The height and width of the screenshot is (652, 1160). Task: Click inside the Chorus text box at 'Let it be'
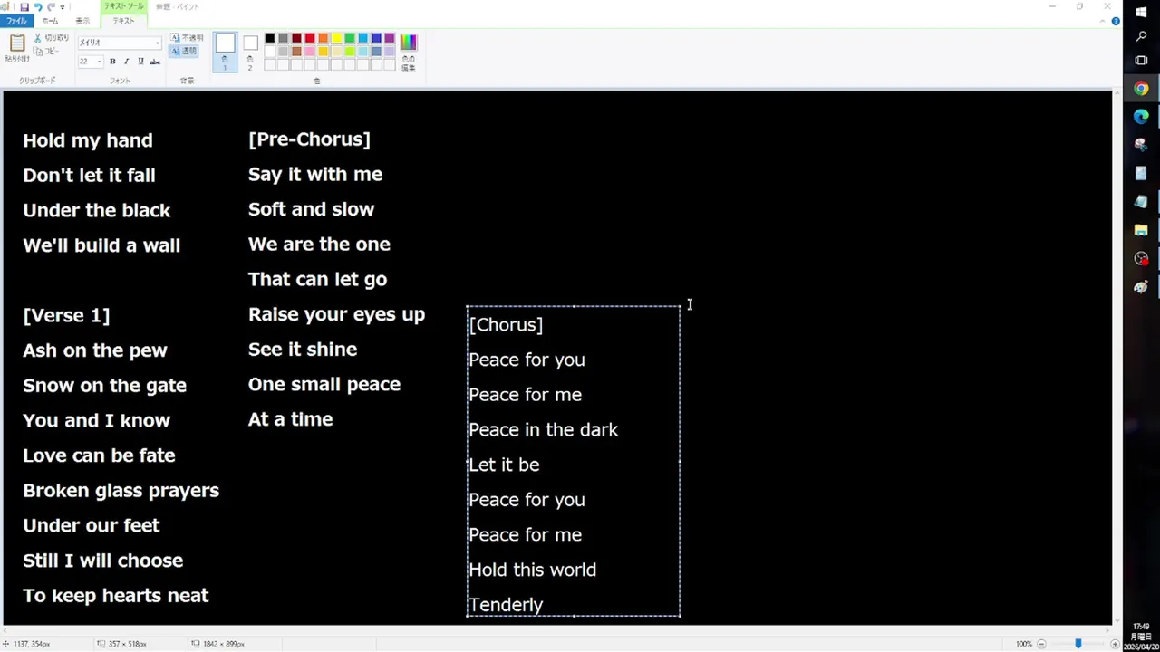[504, 465]
